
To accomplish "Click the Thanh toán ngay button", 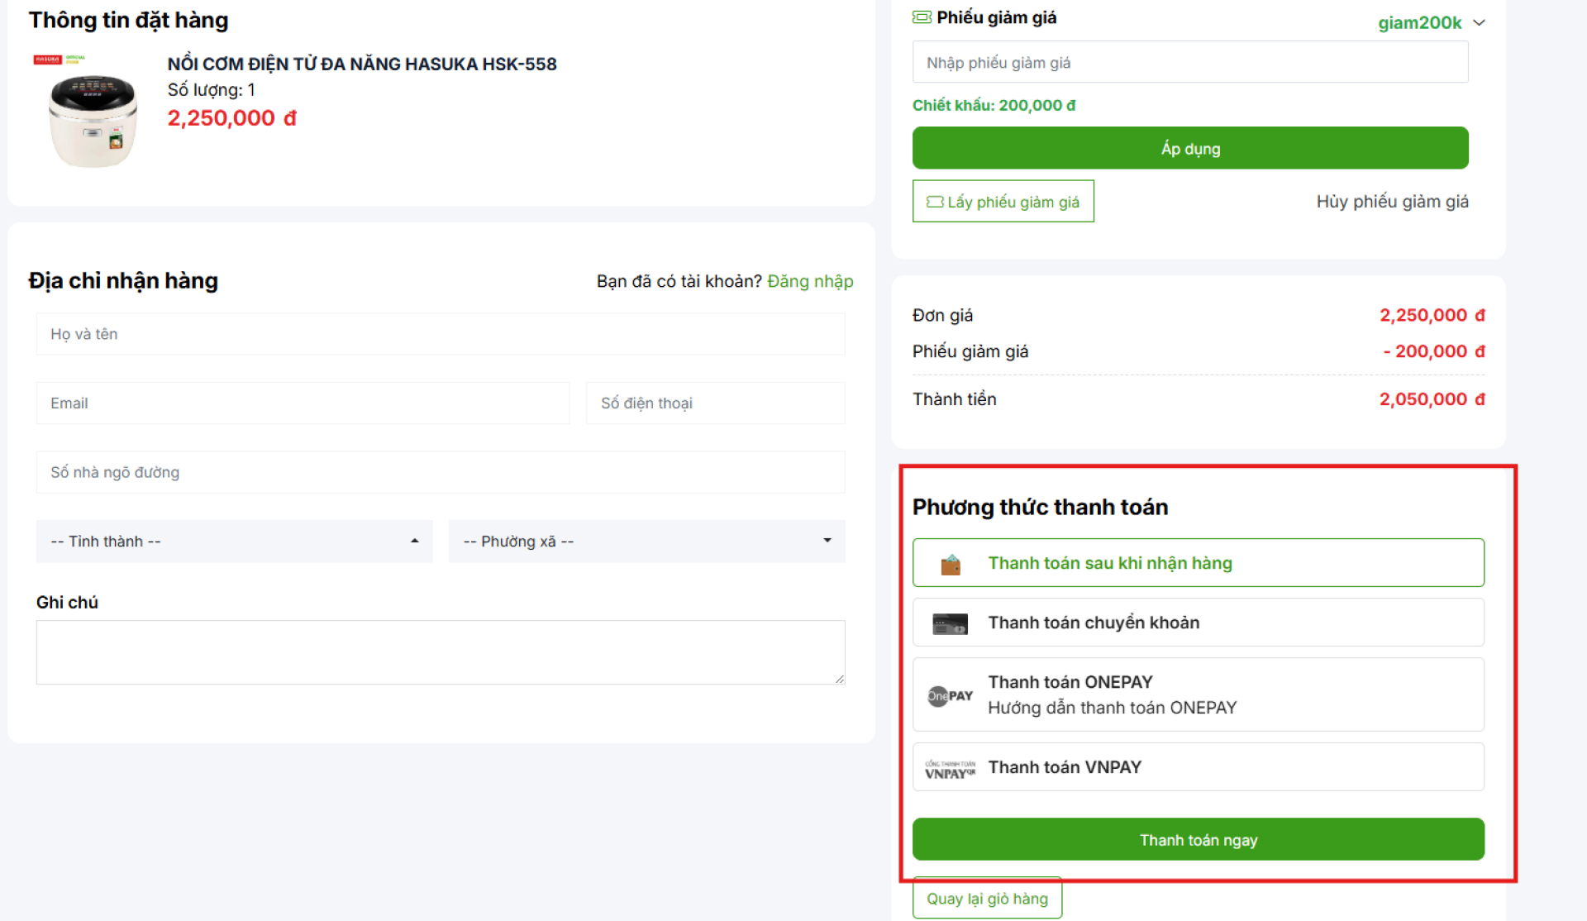I will pos(1198,840).
